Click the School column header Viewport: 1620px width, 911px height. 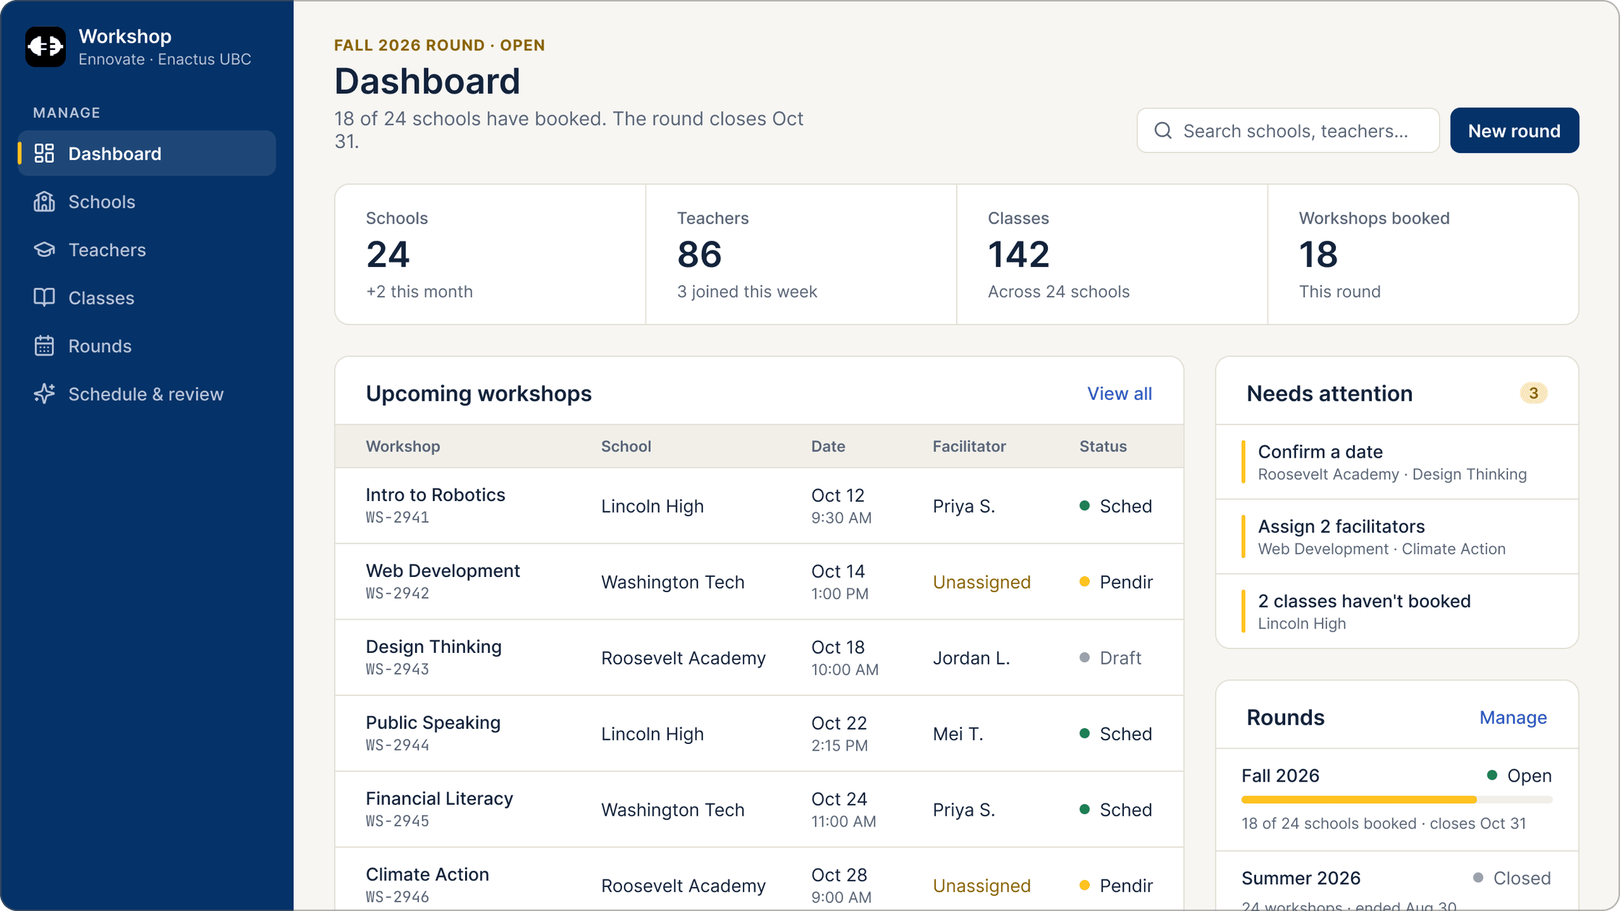pyautogui.click(x=626, y=446)
